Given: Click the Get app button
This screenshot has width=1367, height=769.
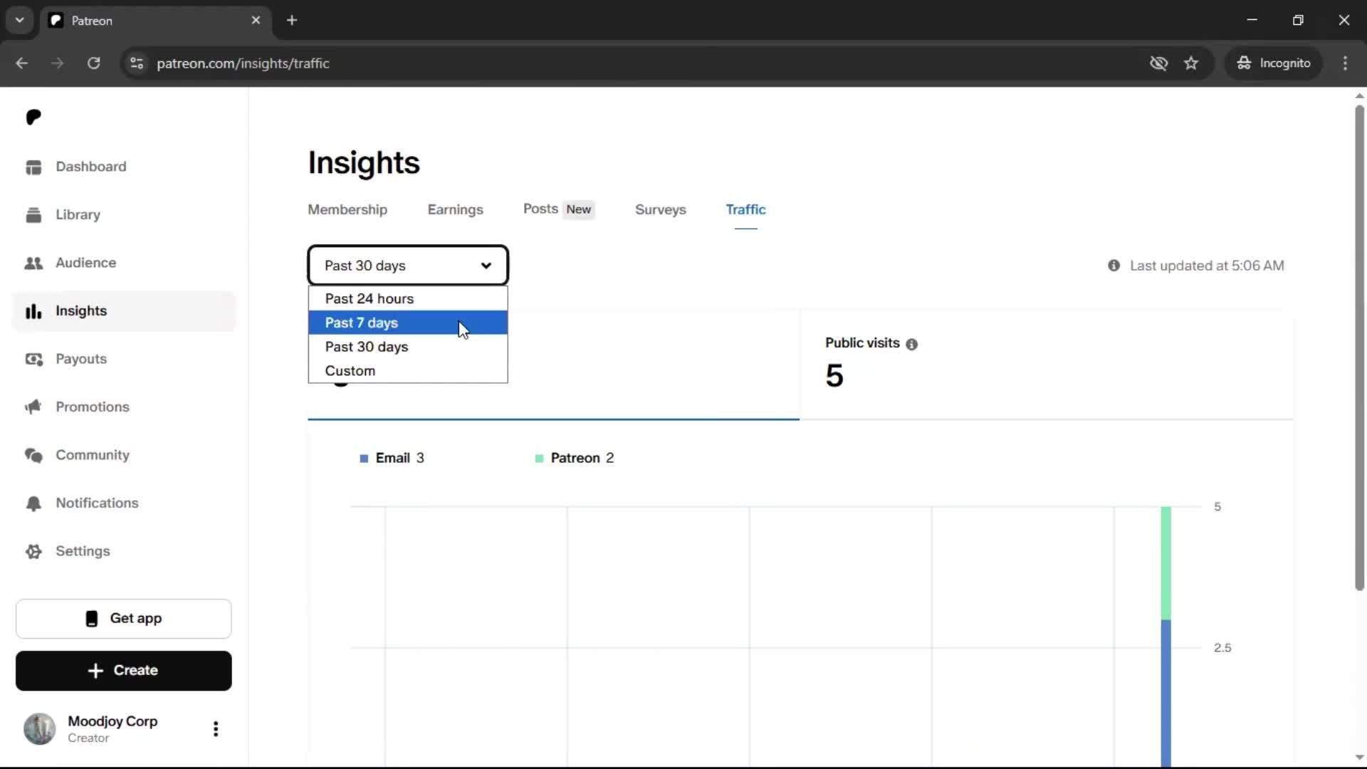Looking at the screenshot, I should point(124,619).
